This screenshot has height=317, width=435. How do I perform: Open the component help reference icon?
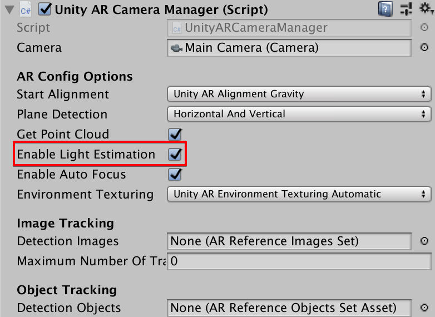pos(385,9)
